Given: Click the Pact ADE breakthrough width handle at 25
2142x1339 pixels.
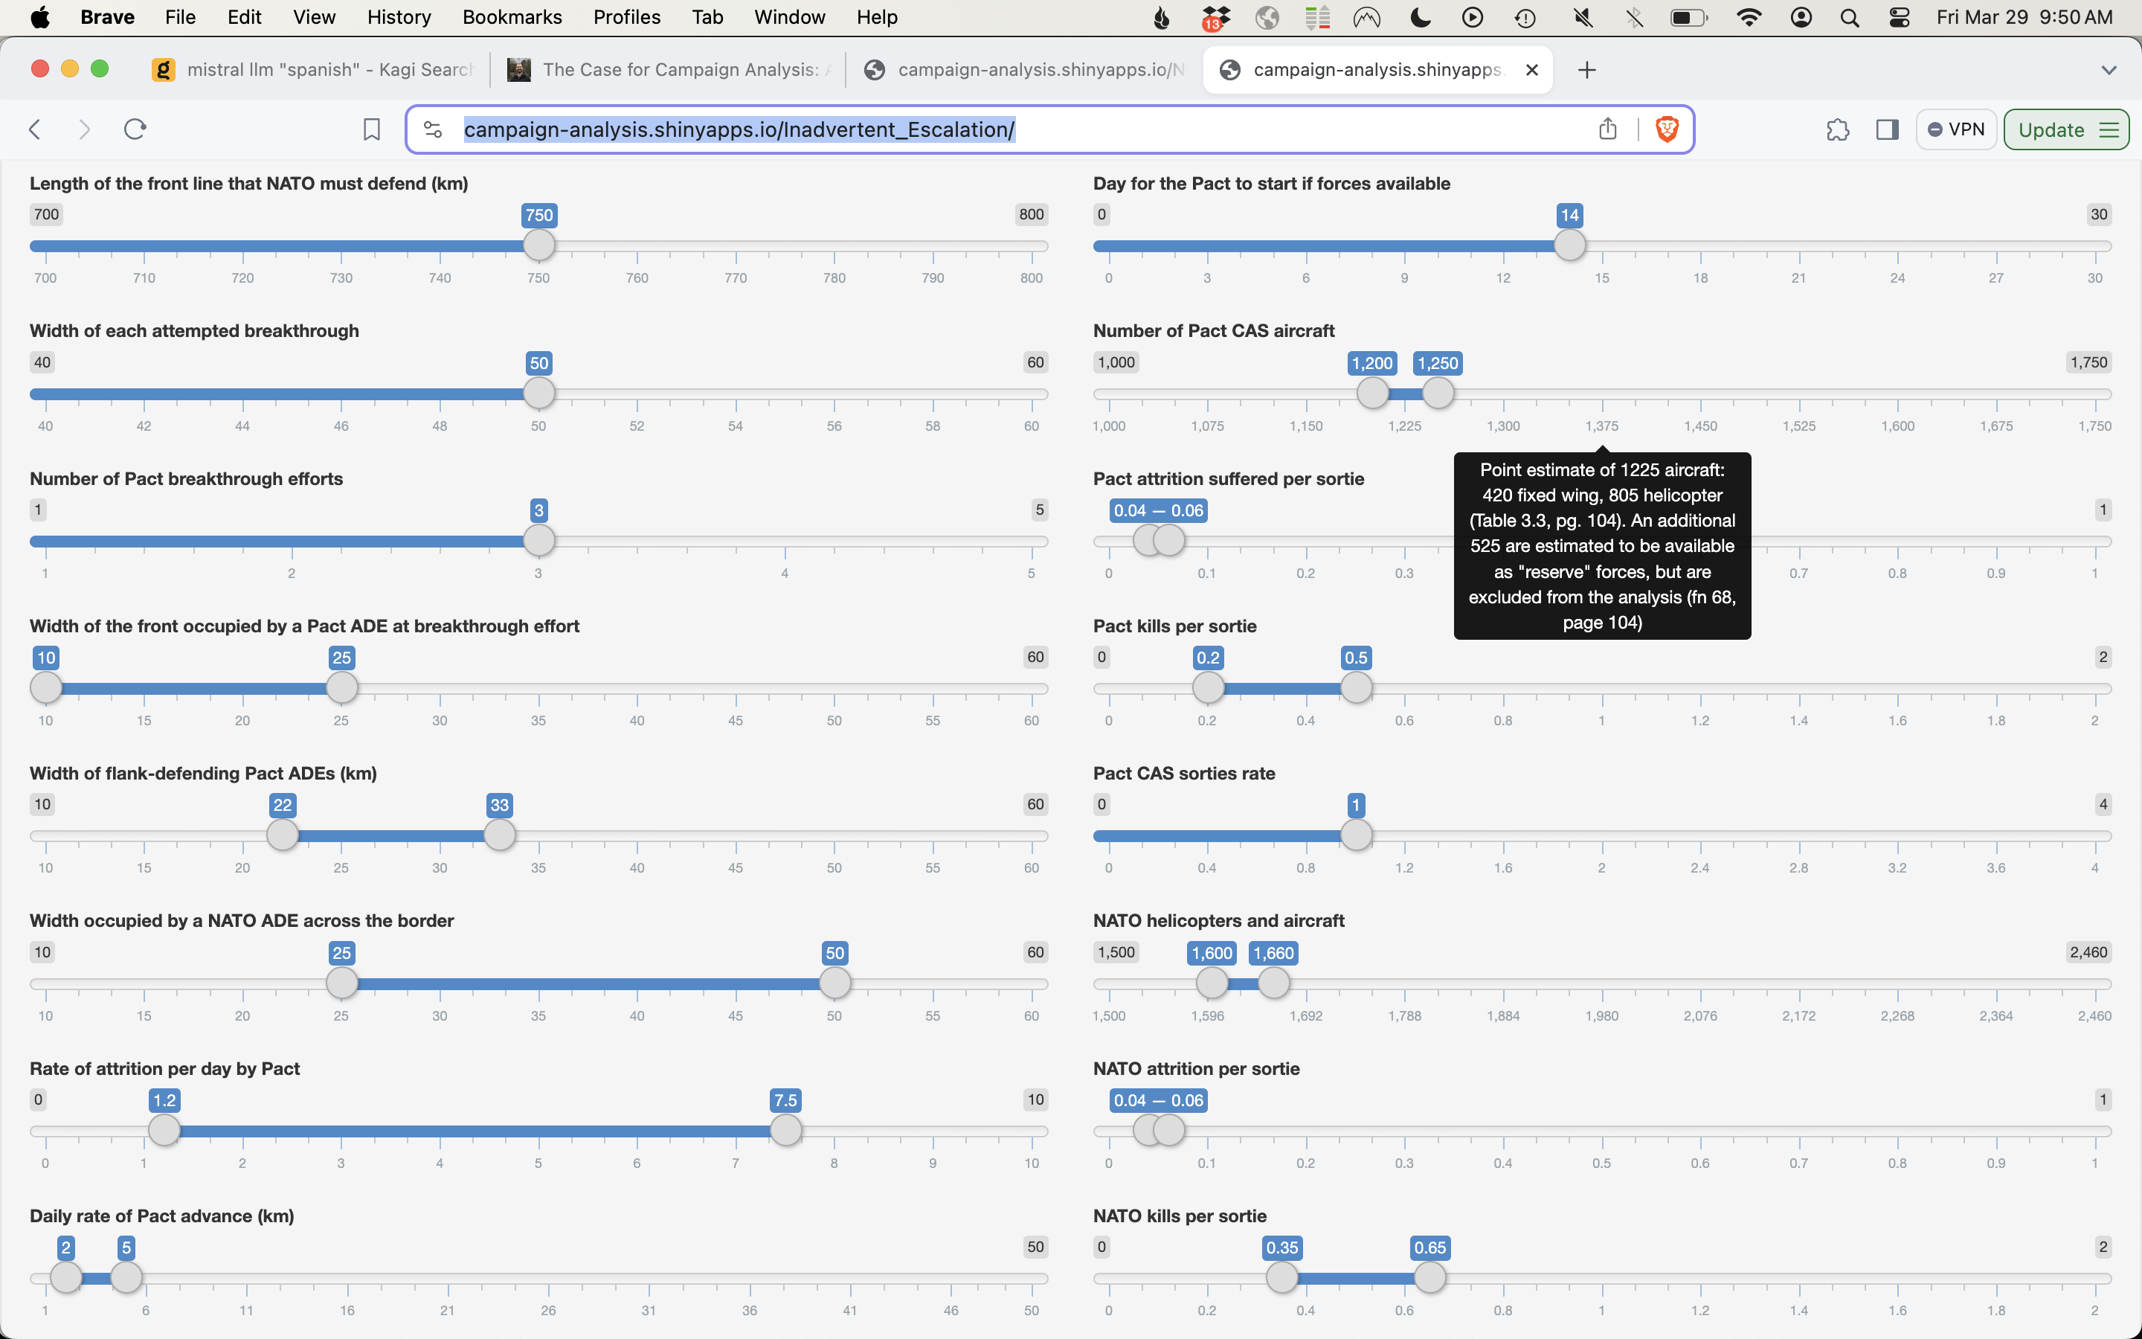Looking at the screenshot, I should click(341, 687).
